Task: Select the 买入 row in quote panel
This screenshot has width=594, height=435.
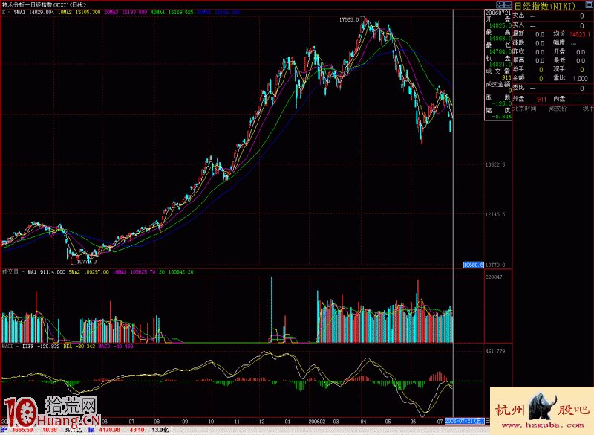Action: [552, 25]
